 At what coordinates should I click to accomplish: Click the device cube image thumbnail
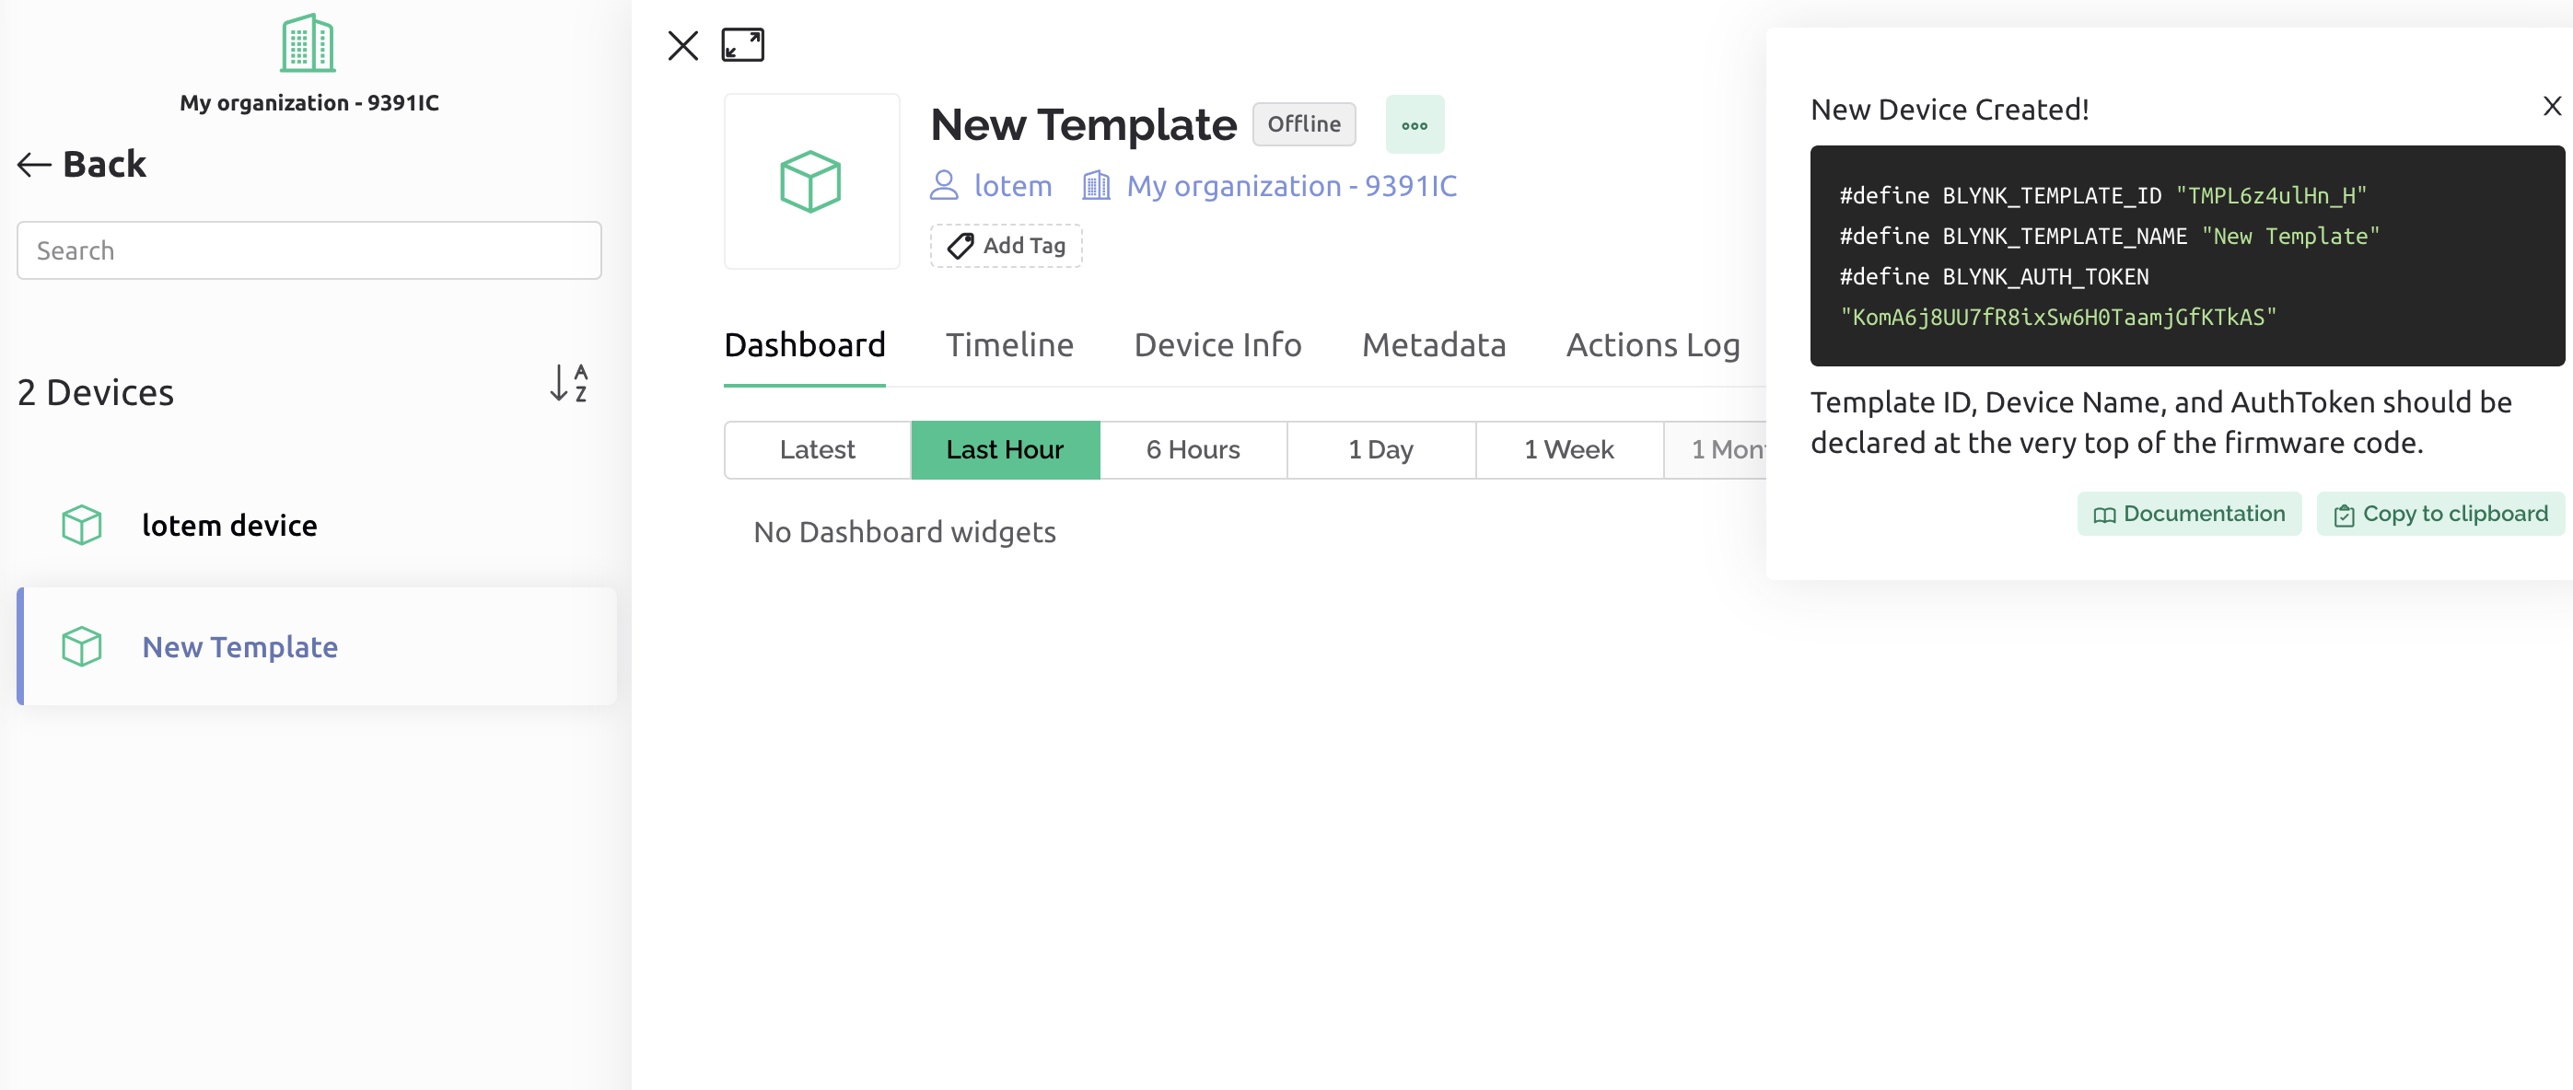pyautogui.click(x=811, y=181)
